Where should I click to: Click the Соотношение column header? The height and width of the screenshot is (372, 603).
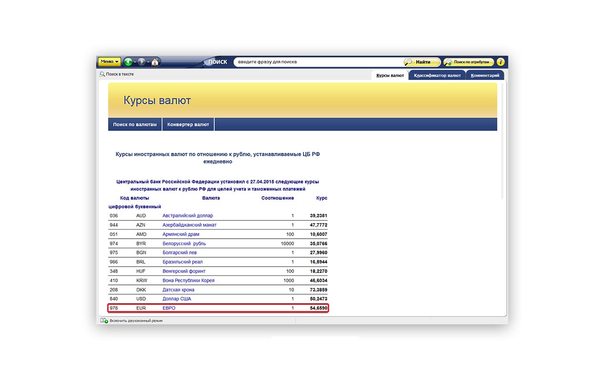click(x=278, y=198)
